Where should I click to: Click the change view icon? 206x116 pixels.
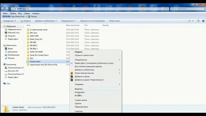(x=190, y=21)
